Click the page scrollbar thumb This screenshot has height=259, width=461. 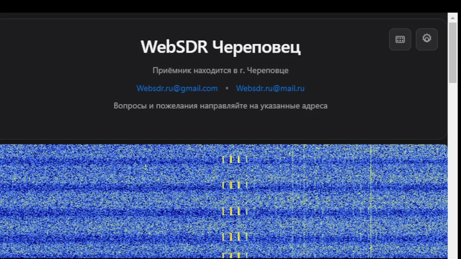(x=453, y=53)
